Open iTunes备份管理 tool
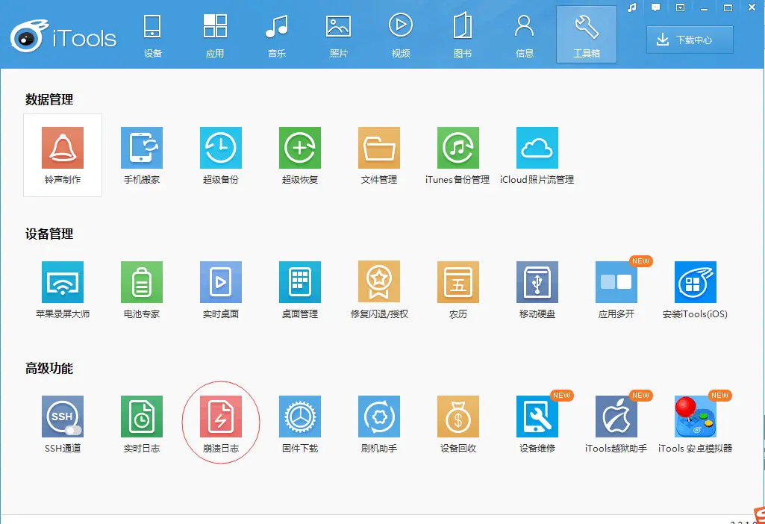The height and width of the screenshot is (524, 765). 458,155
